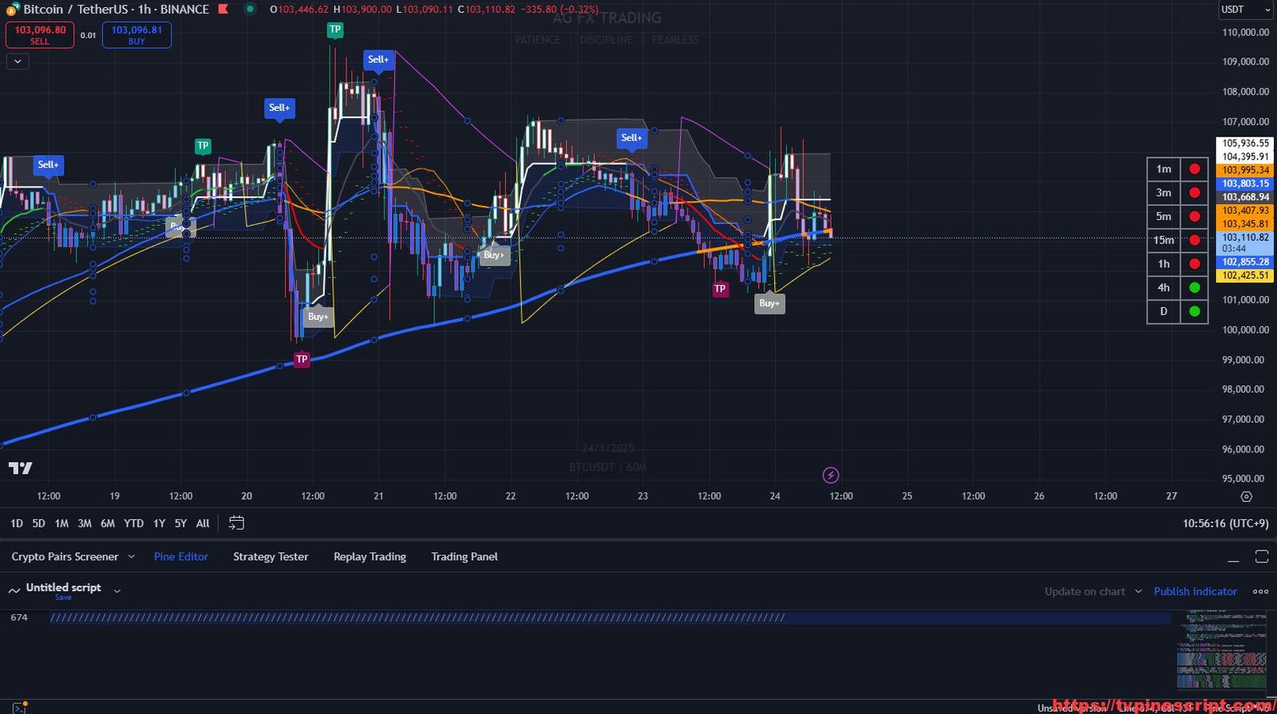Click the Publish indicator link
The image size is (1277, 714).
coord(1195,592)
